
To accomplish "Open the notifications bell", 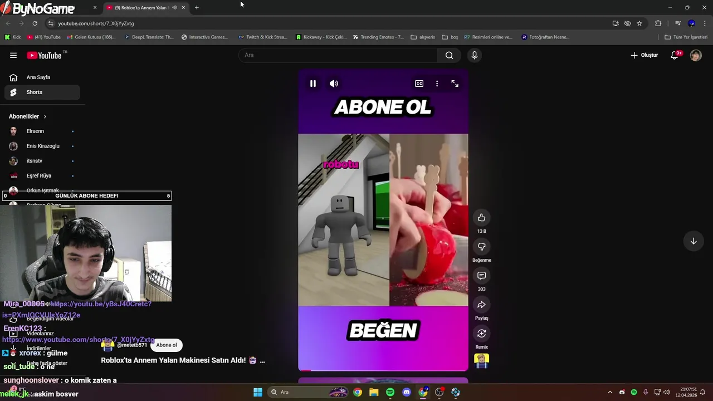I will pyautogui.click(x=675, y=55).
